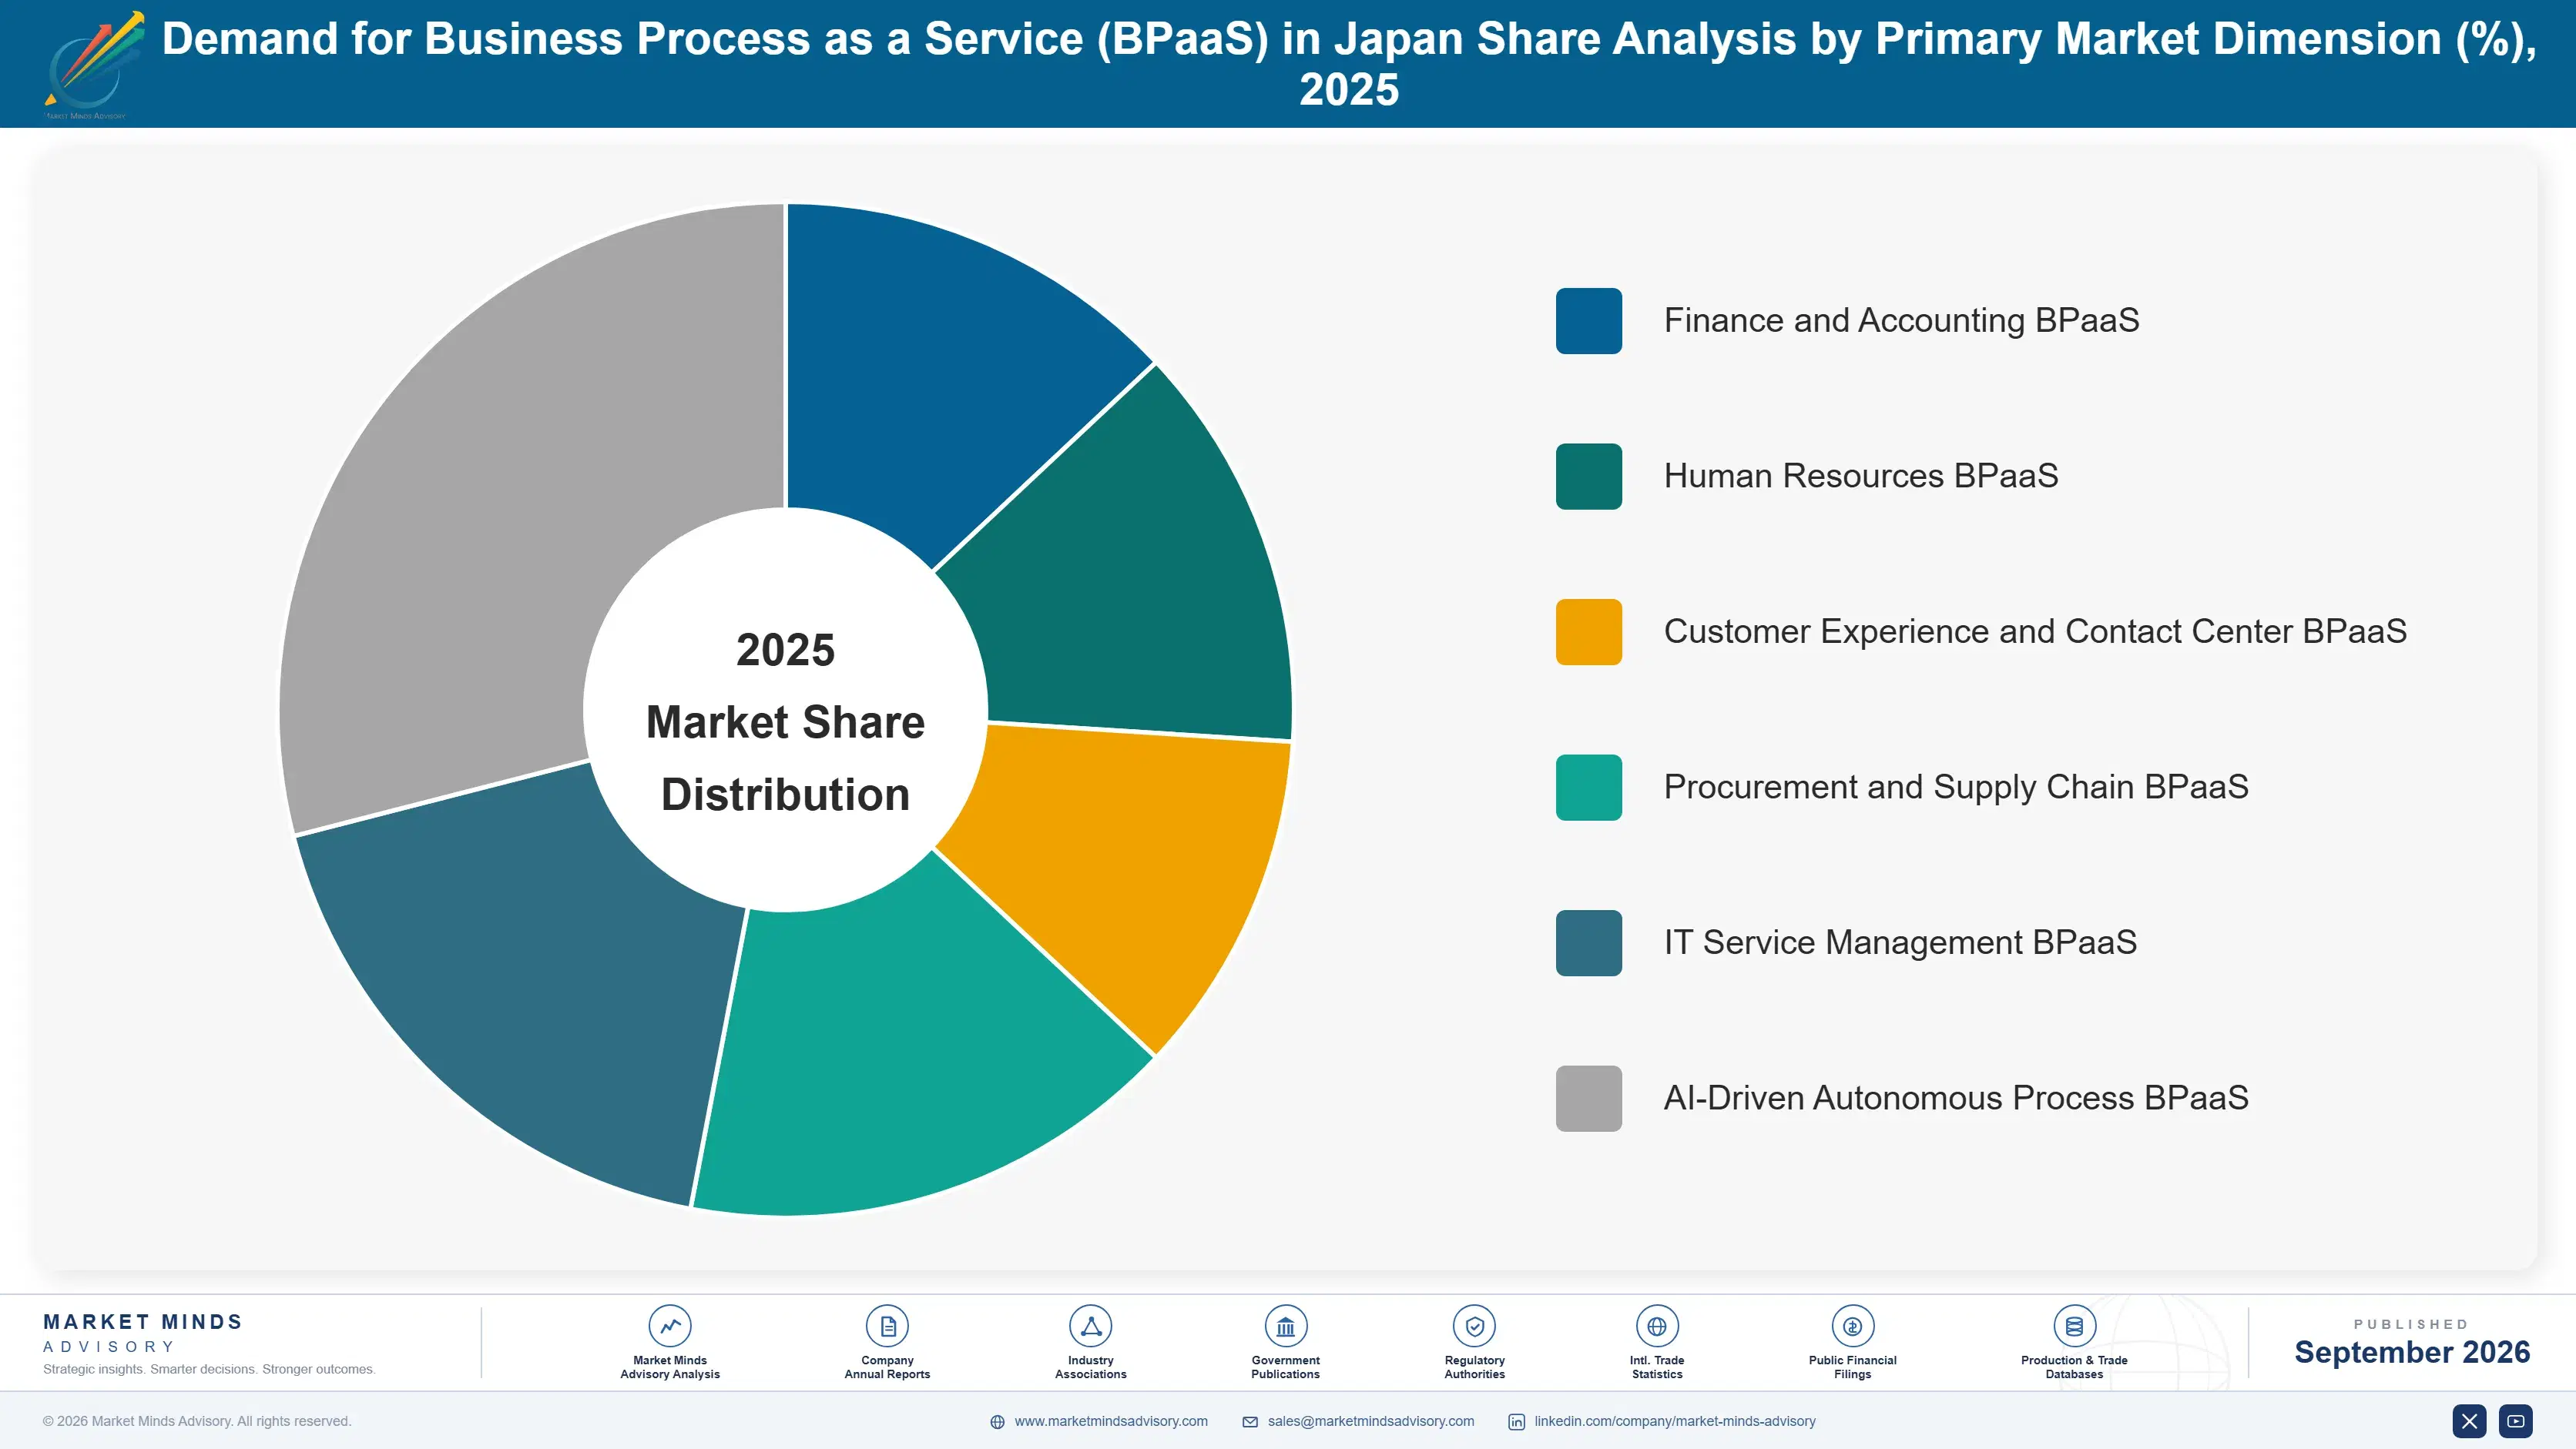Screen dimensions: 2576x1449
Task: Click the X social icon in footer
Action: (x=2469, y=1421)
